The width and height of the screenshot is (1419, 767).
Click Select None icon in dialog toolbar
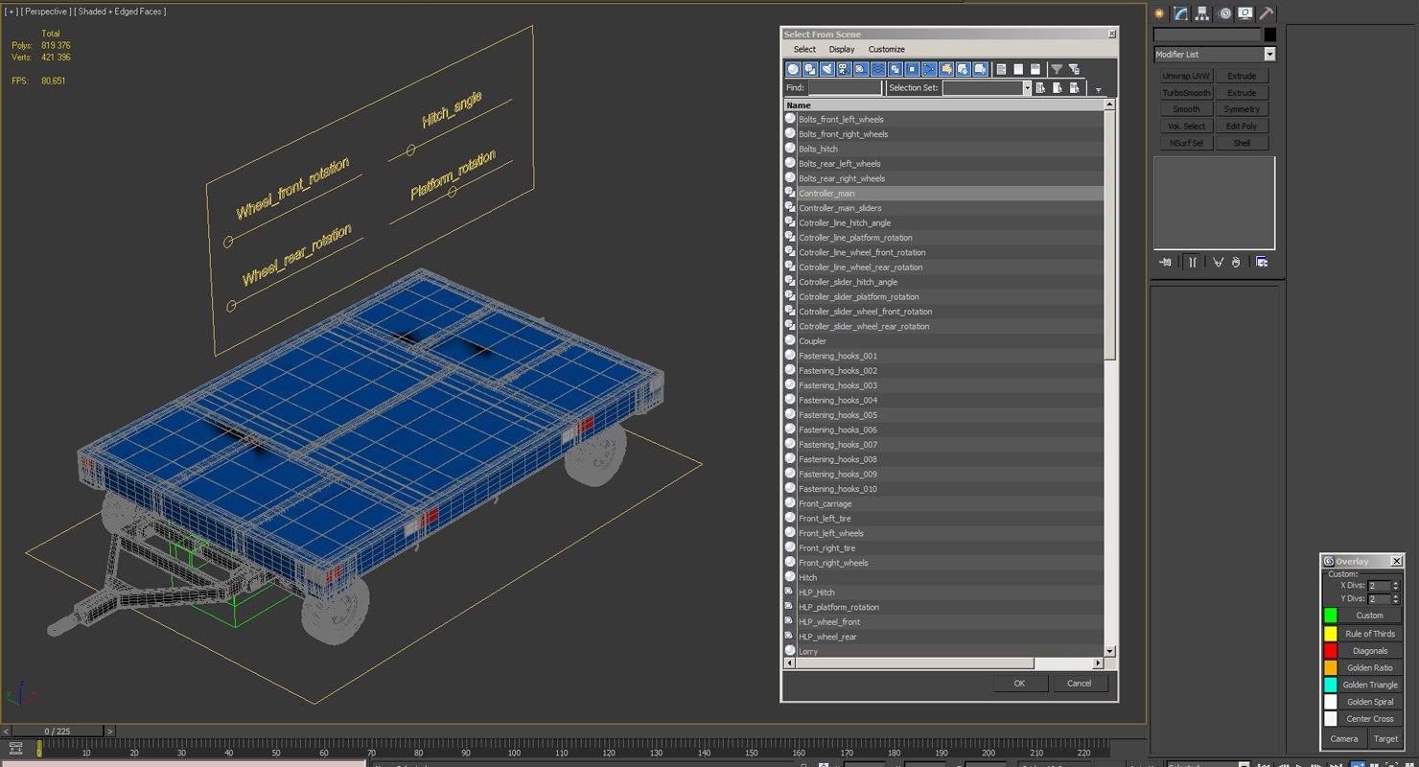click(x=1018, y=69)
